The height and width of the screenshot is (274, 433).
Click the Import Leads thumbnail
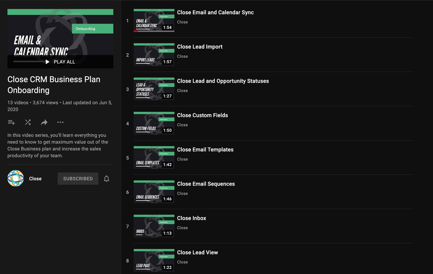click(x=154, y=55)
